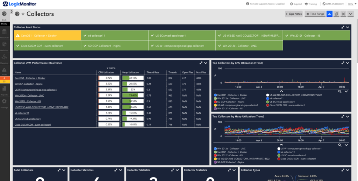Zoom magnifier on CPU Utilization chart

[340, 91]
